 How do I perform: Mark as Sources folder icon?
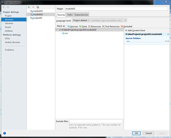click(x=69, y=26)
